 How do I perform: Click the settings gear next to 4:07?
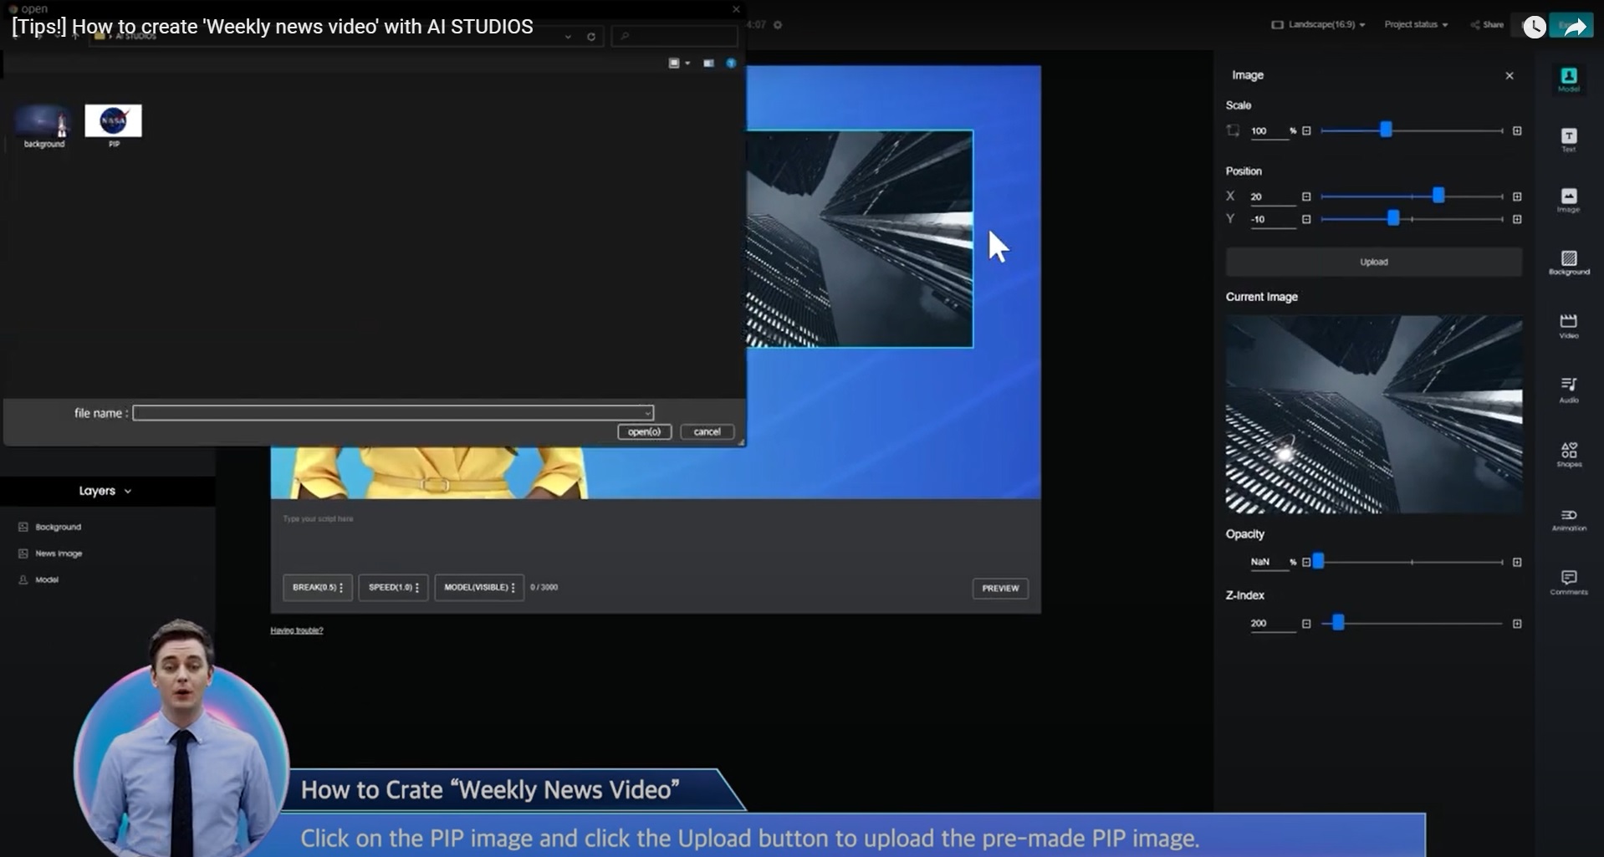click(778, 25)
